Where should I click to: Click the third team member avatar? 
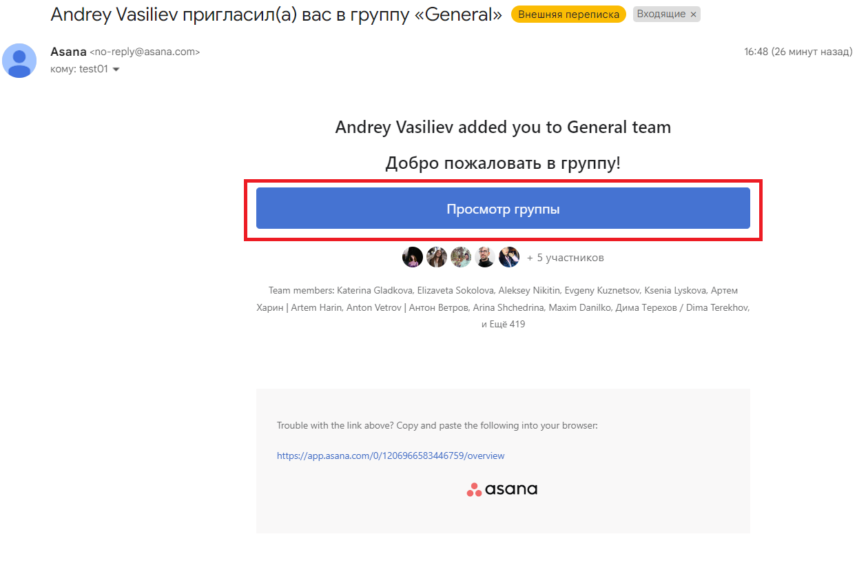click(461, 257)
